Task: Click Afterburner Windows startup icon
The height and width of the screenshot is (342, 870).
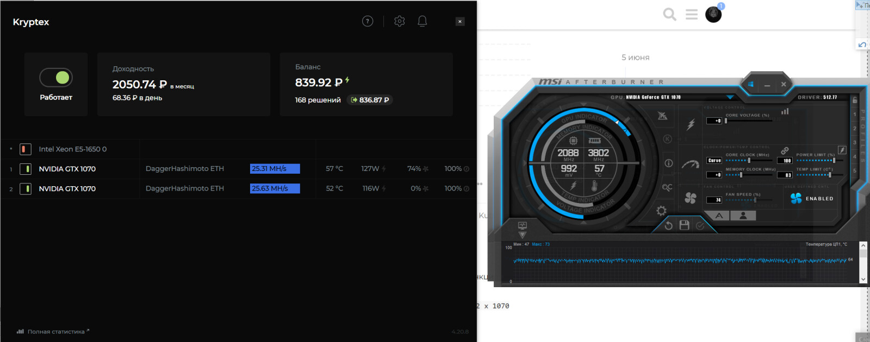Action: 751,85
